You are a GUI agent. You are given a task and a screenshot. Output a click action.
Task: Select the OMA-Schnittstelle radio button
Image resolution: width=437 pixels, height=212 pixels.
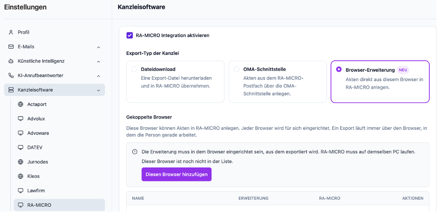point(237,69)
